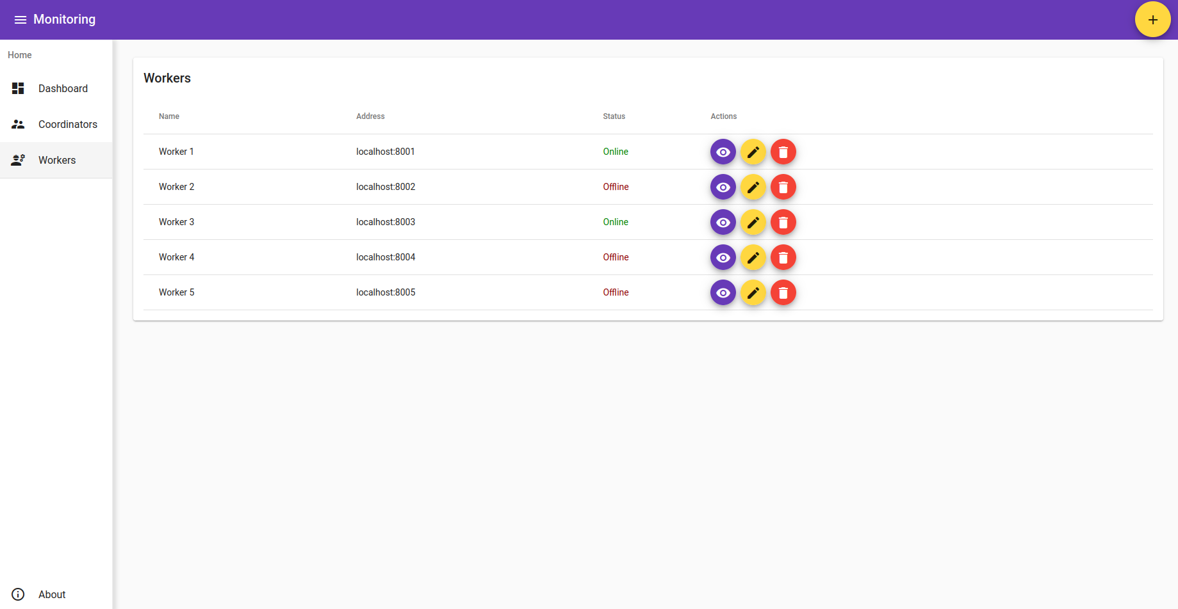1178x609 pixels.
Task: Open the About page
Action: click(56, 594)
